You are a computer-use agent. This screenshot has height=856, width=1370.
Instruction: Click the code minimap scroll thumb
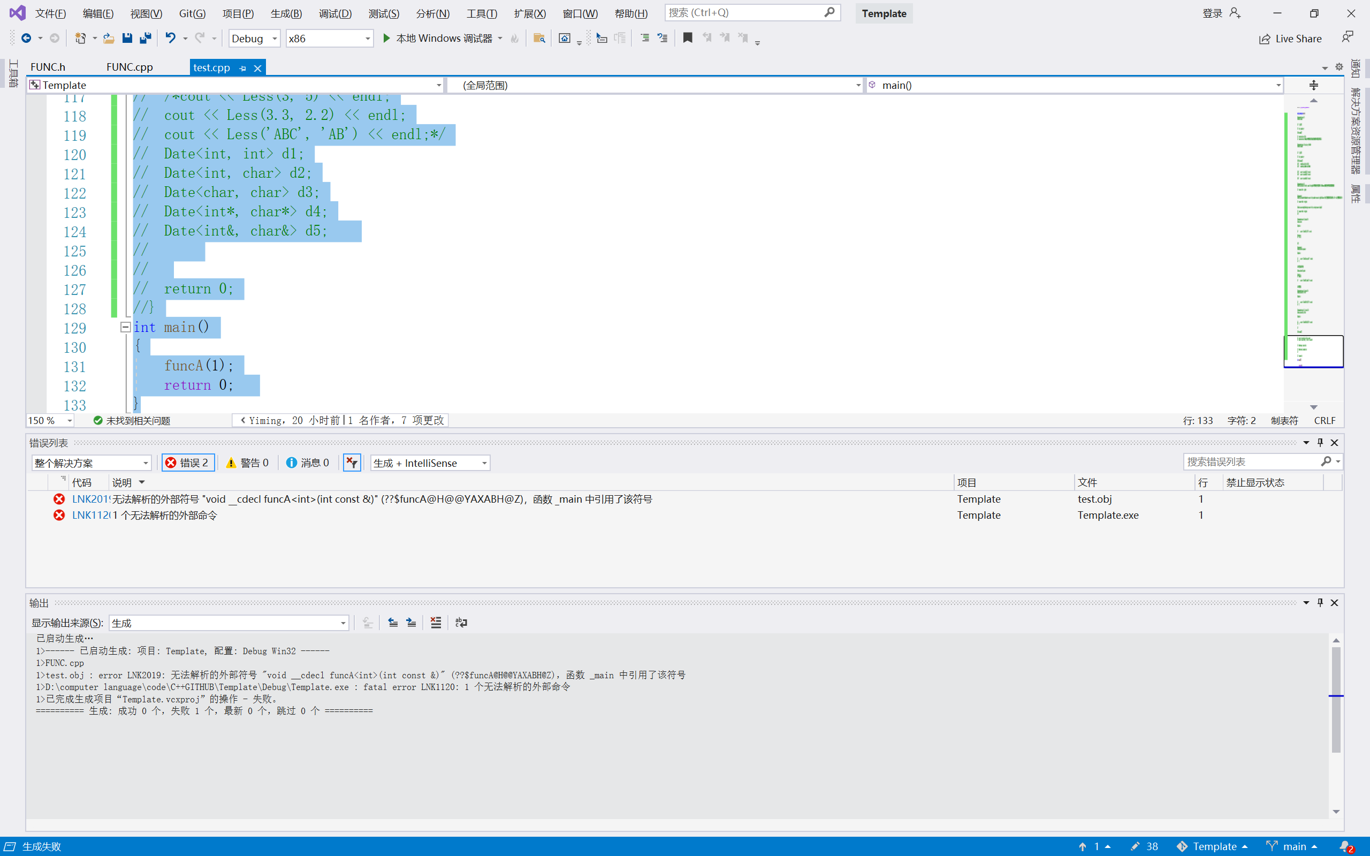coord(1313,351)
